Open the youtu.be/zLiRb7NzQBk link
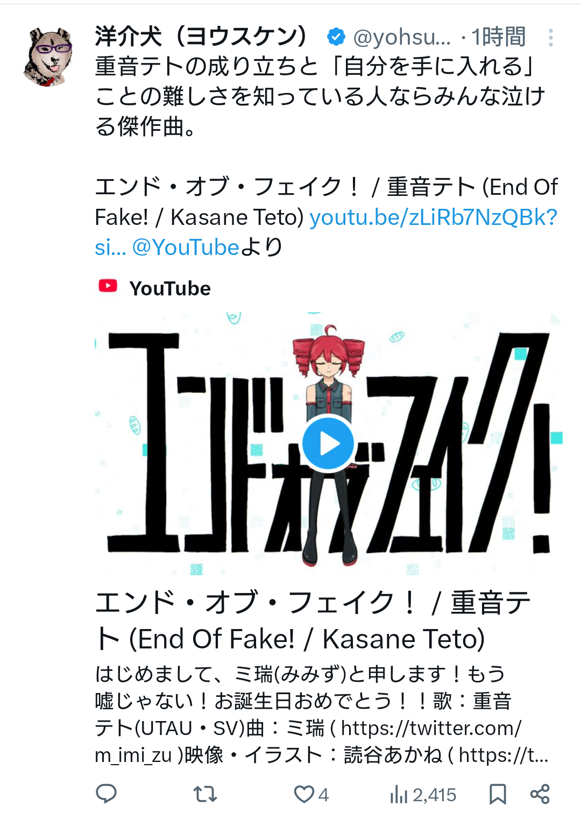Screen dimensions: 581x819 [x=433, y=217]
